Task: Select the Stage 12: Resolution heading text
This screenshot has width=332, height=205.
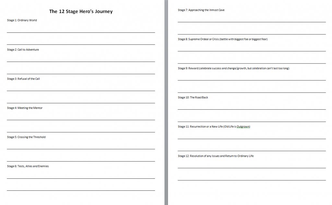Action: click(215, 156)
